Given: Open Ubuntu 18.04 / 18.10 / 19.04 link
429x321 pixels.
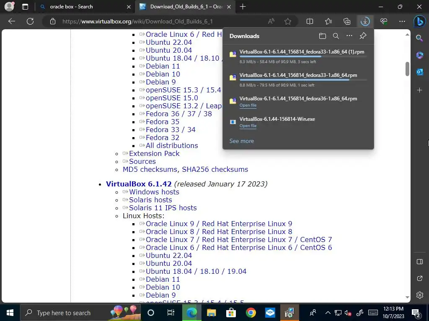Looking at the screenshot, I should 196,271.
